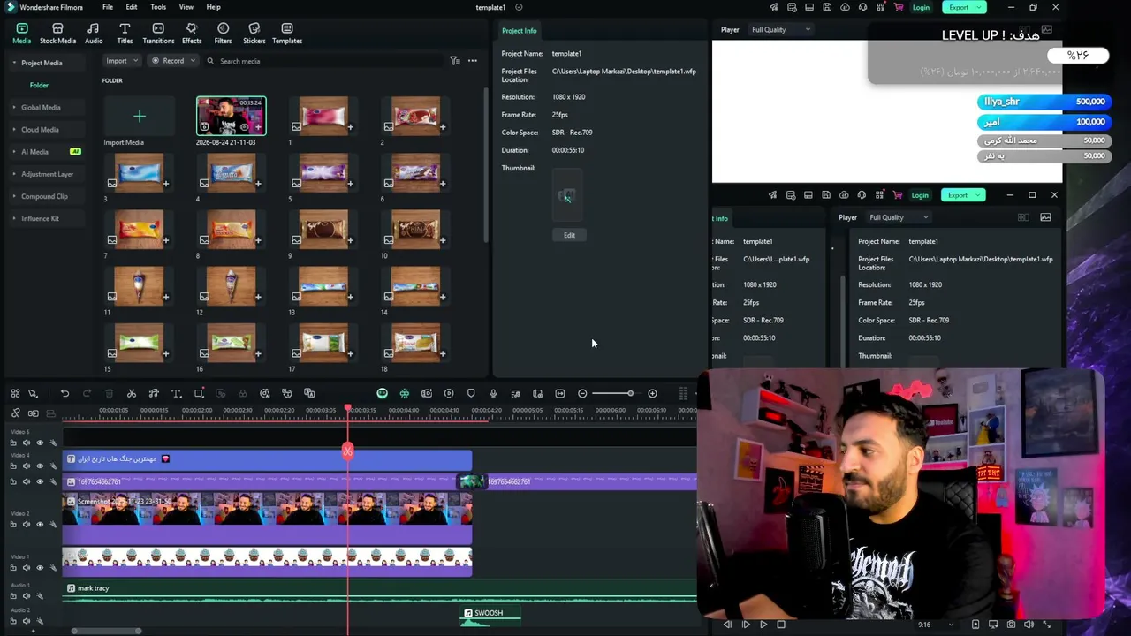Open the Import dropdown
Screen dimensions: 1131x636
pos(121,61)
